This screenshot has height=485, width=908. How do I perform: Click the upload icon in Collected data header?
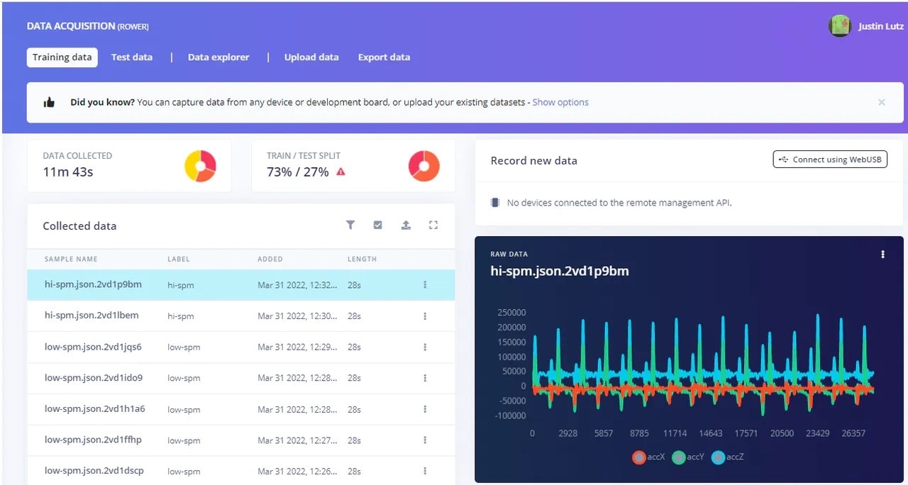pos(406,225)
